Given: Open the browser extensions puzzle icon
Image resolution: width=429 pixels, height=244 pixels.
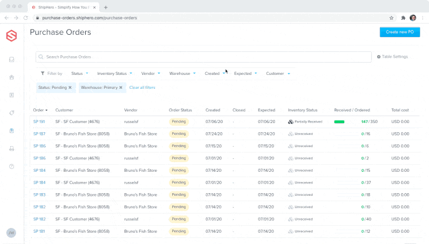Looking at the screenshot, I should click(403, 18).
